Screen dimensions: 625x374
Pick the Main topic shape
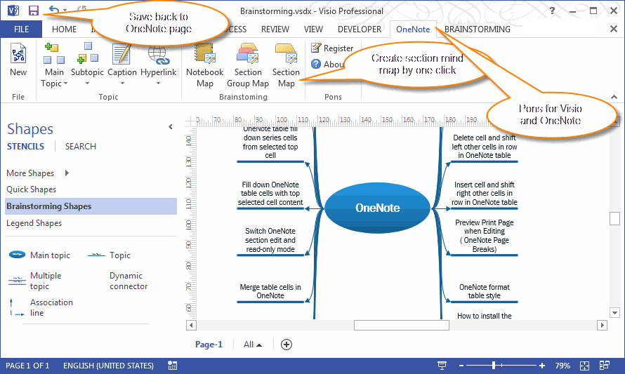click(x=39, y=255)
